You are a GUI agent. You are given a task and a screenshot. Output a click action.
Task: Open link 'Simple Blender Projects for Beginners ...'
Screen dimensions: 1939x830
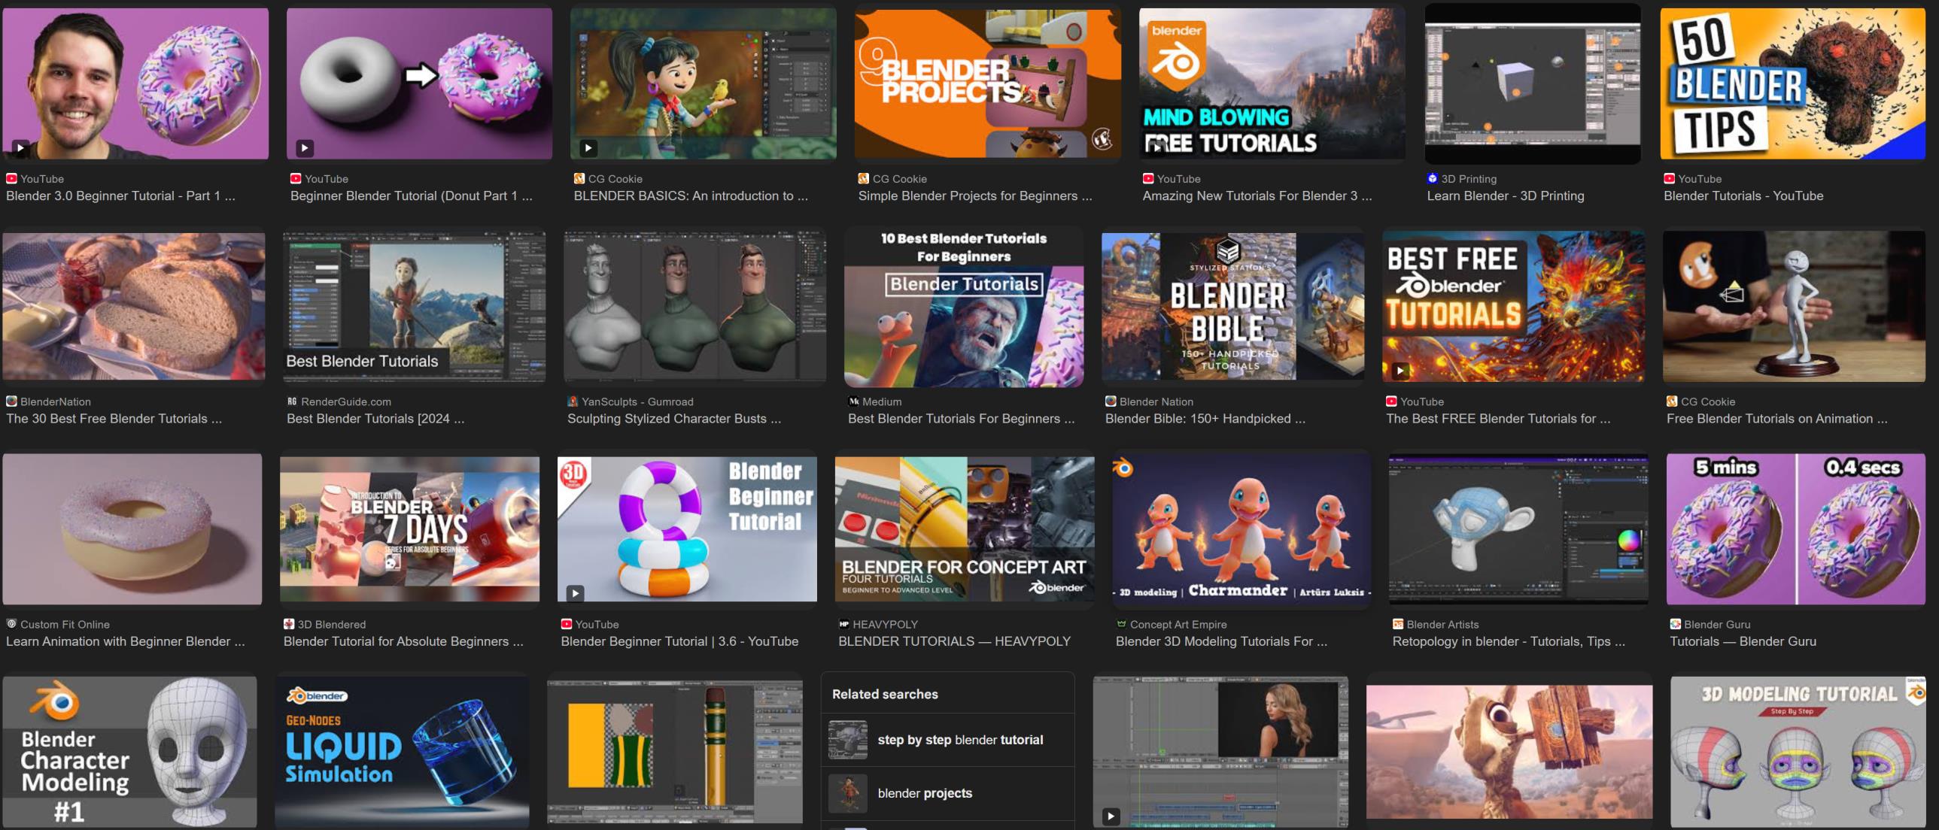[x=975, y=195]
